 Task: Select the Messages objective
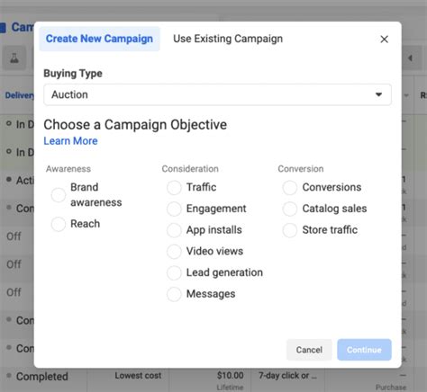[x=174, y=294]
